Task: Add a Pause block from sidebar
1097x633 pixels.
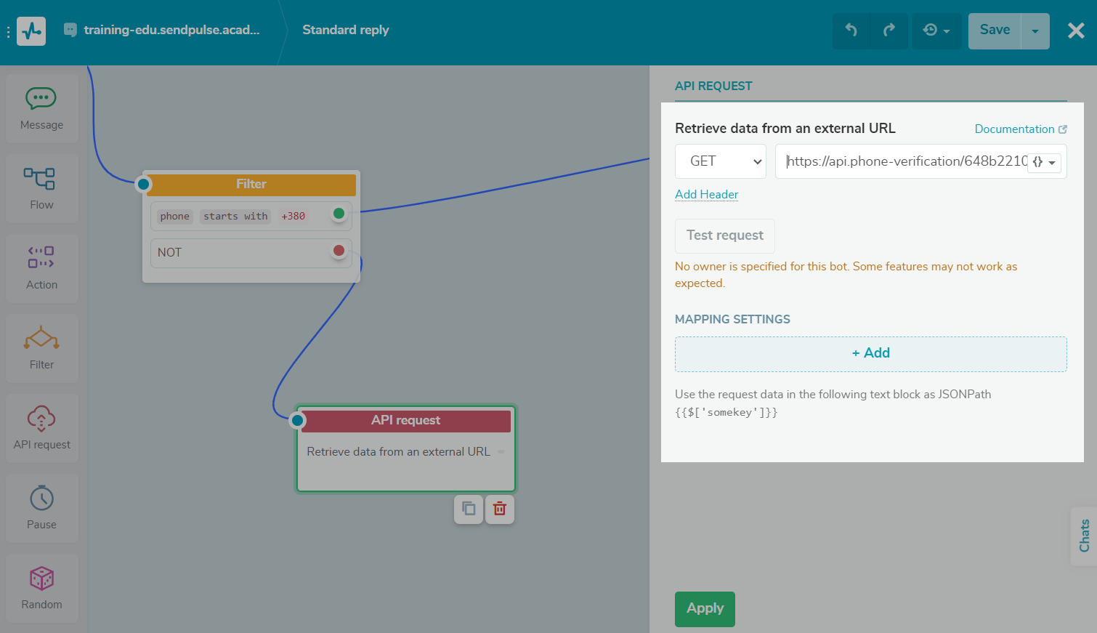Action: pyautogui.click(x=41, y=508)
